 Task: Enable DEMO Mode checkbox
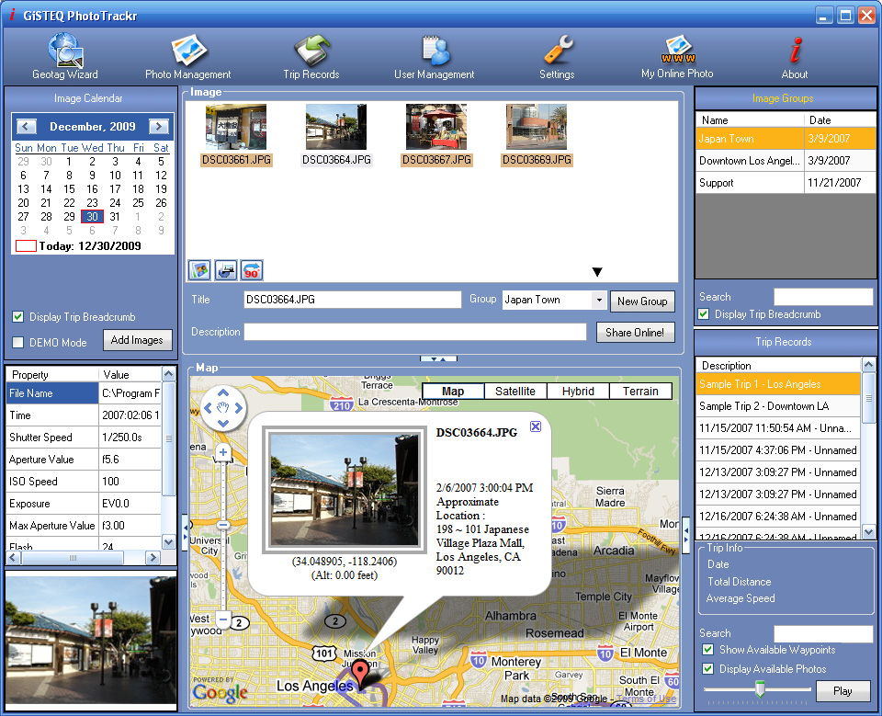18,342
